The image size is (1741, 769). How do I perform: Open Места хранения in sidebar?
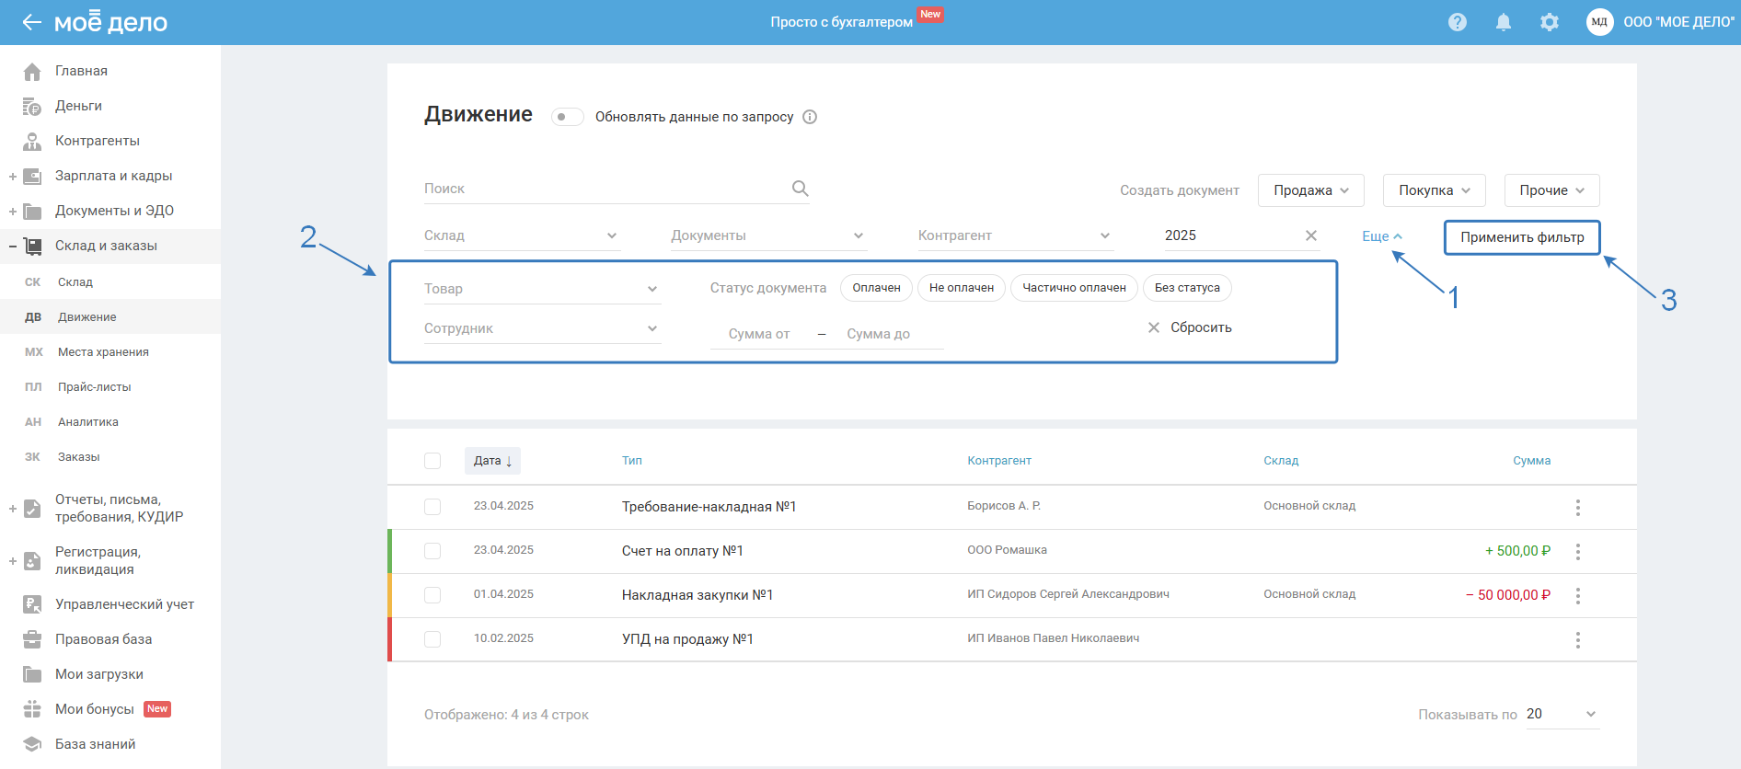tap(103, 352)
